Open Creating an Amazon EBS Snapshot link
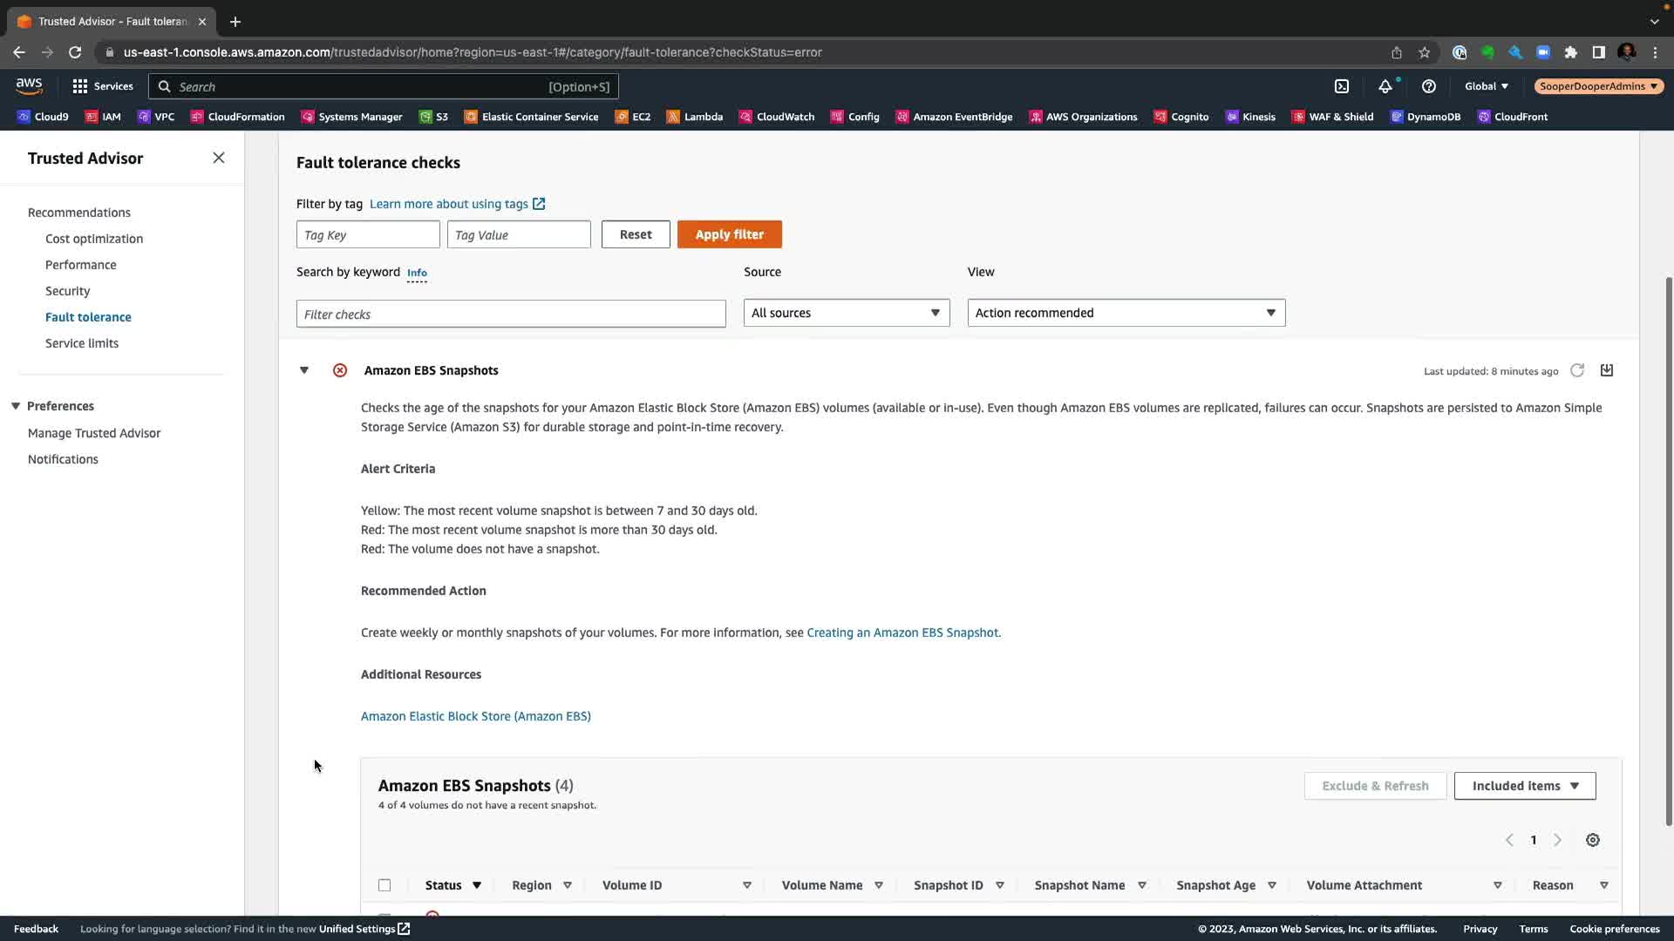Image resolution: width=1674 pixels, height=941 pixels. tap(902, 633)
